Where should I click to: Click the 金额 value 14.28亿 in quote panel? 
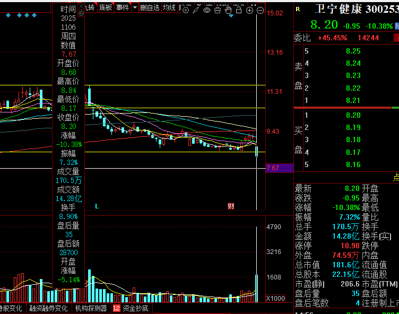pos(346,236)
